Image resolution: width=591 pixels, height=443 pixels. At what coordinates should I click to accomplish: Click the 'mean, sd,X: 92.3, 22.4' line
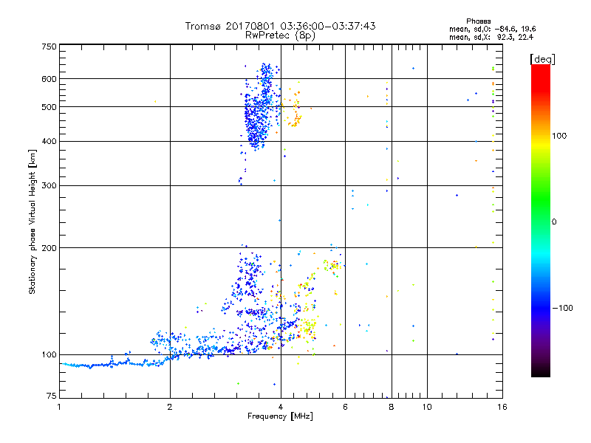click(x=491, y=37)
